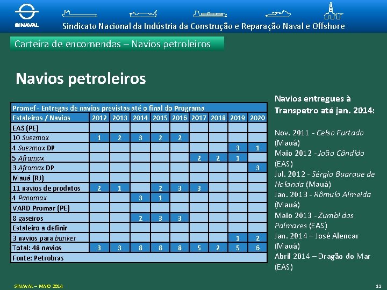Select the 2020 column header
The width and height of the screenshot is (387, 290).
coord(257,118)
